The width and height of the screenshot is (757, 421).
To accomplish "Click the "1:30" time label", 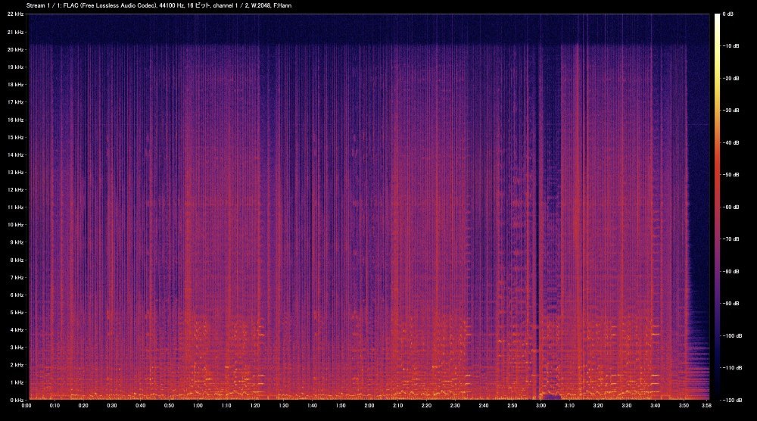I will click(x=283, y=406).
